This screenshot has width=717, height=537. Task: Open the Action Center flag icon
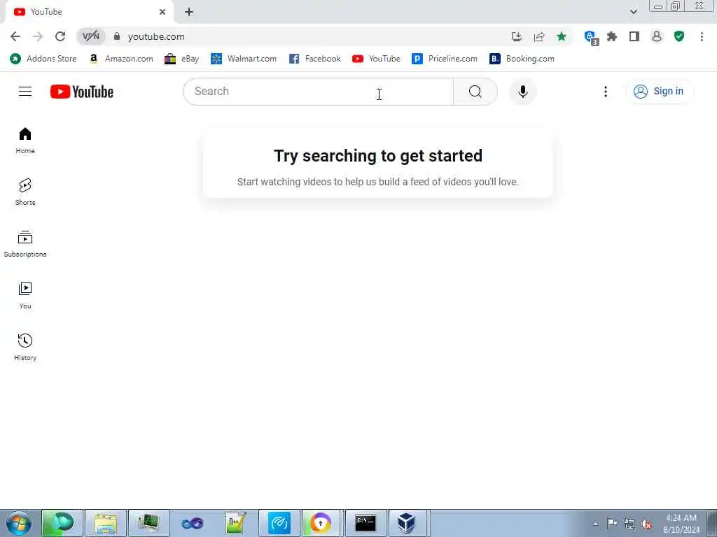coord(612,523)
